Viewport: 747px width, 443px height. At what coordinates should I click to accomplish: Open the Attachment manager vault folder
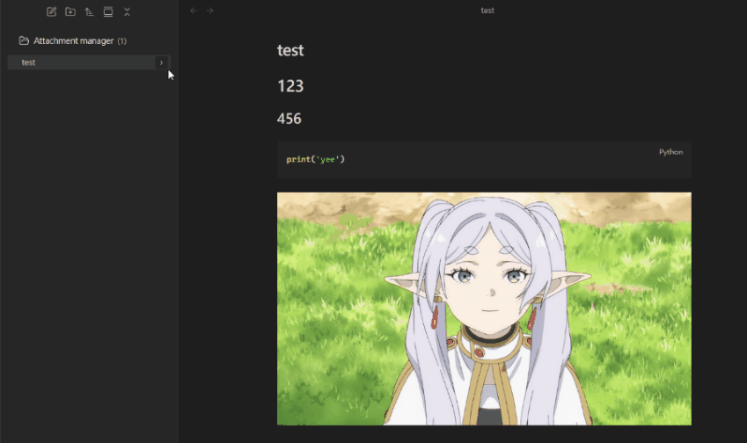click(x=73, y=41)
